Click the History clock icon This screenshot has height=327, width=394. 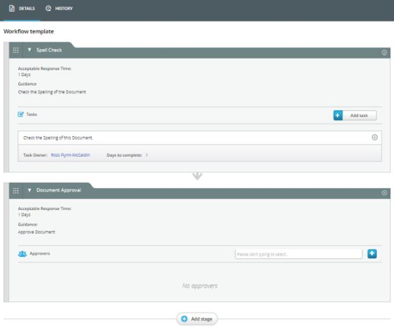[48, 8]
